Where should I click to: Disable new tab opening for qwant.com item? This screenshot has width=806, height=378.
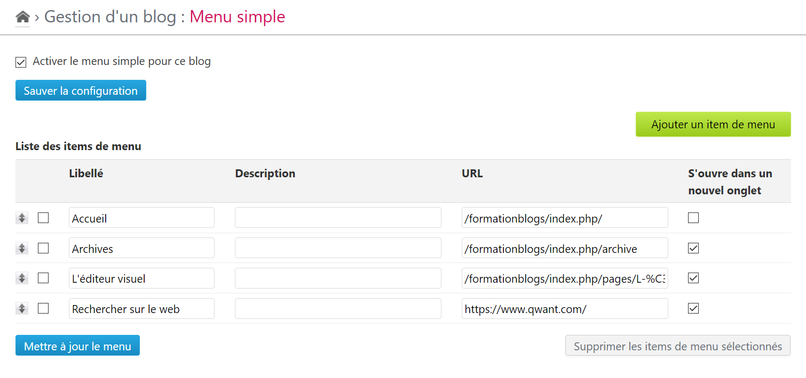click(x=693, y=308)
